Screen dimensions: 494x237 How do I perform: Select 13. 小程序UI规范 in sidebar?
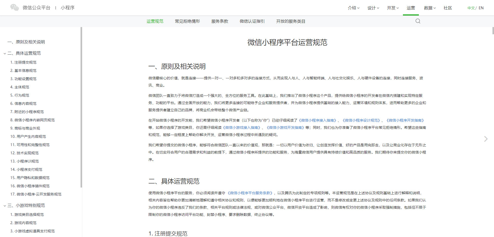24,161
